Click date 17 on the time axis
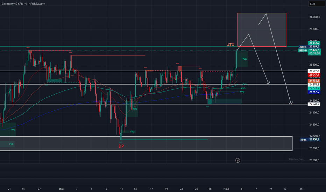 (x=151, y=189)
